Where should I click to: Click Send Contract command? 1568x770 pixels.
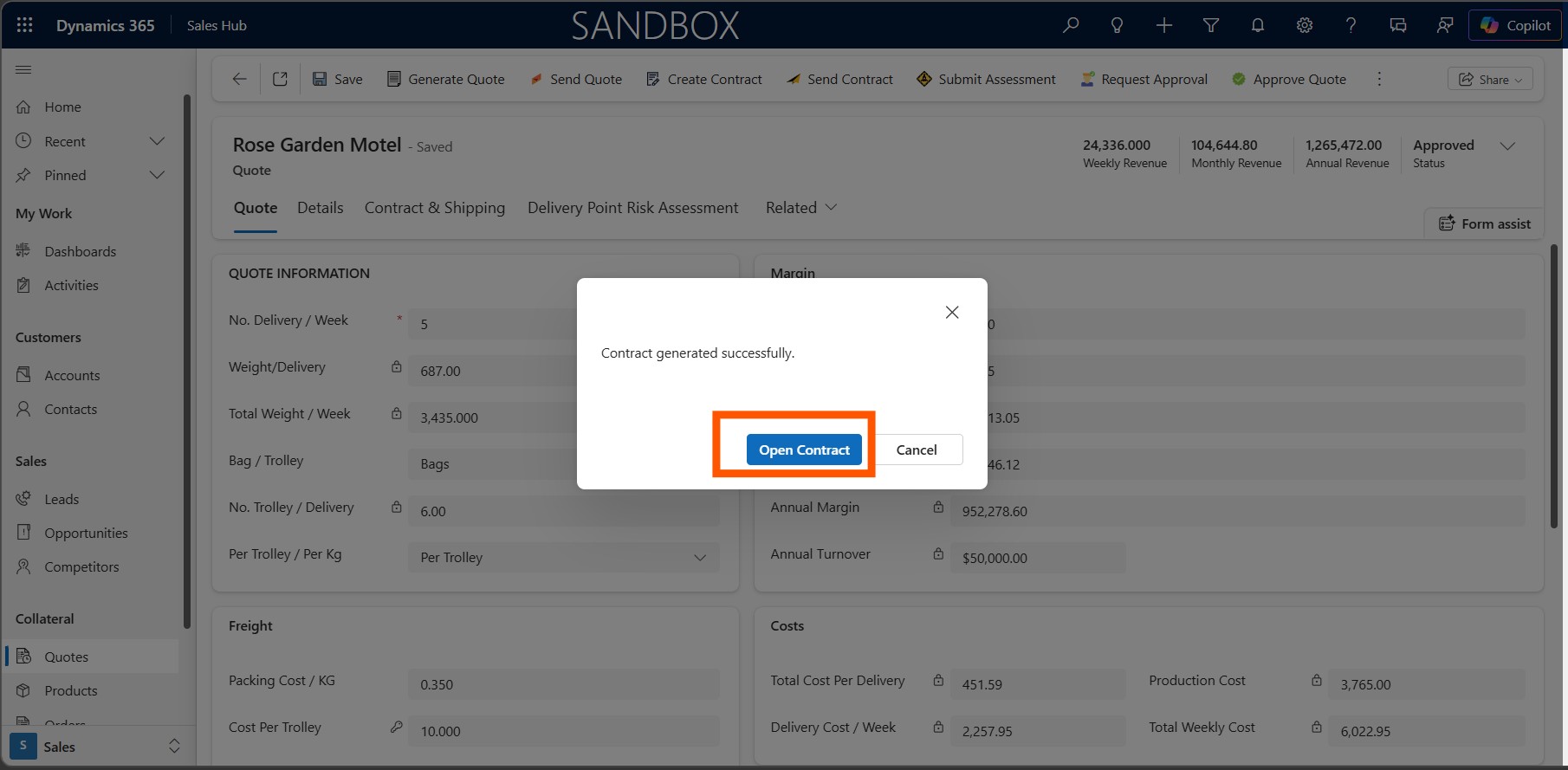point(839,79)
